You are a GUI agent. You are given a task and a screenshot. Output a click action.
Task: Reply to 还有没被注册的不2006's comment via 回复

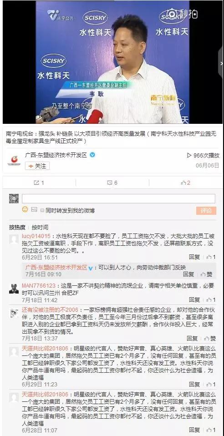tap(192, 339)
